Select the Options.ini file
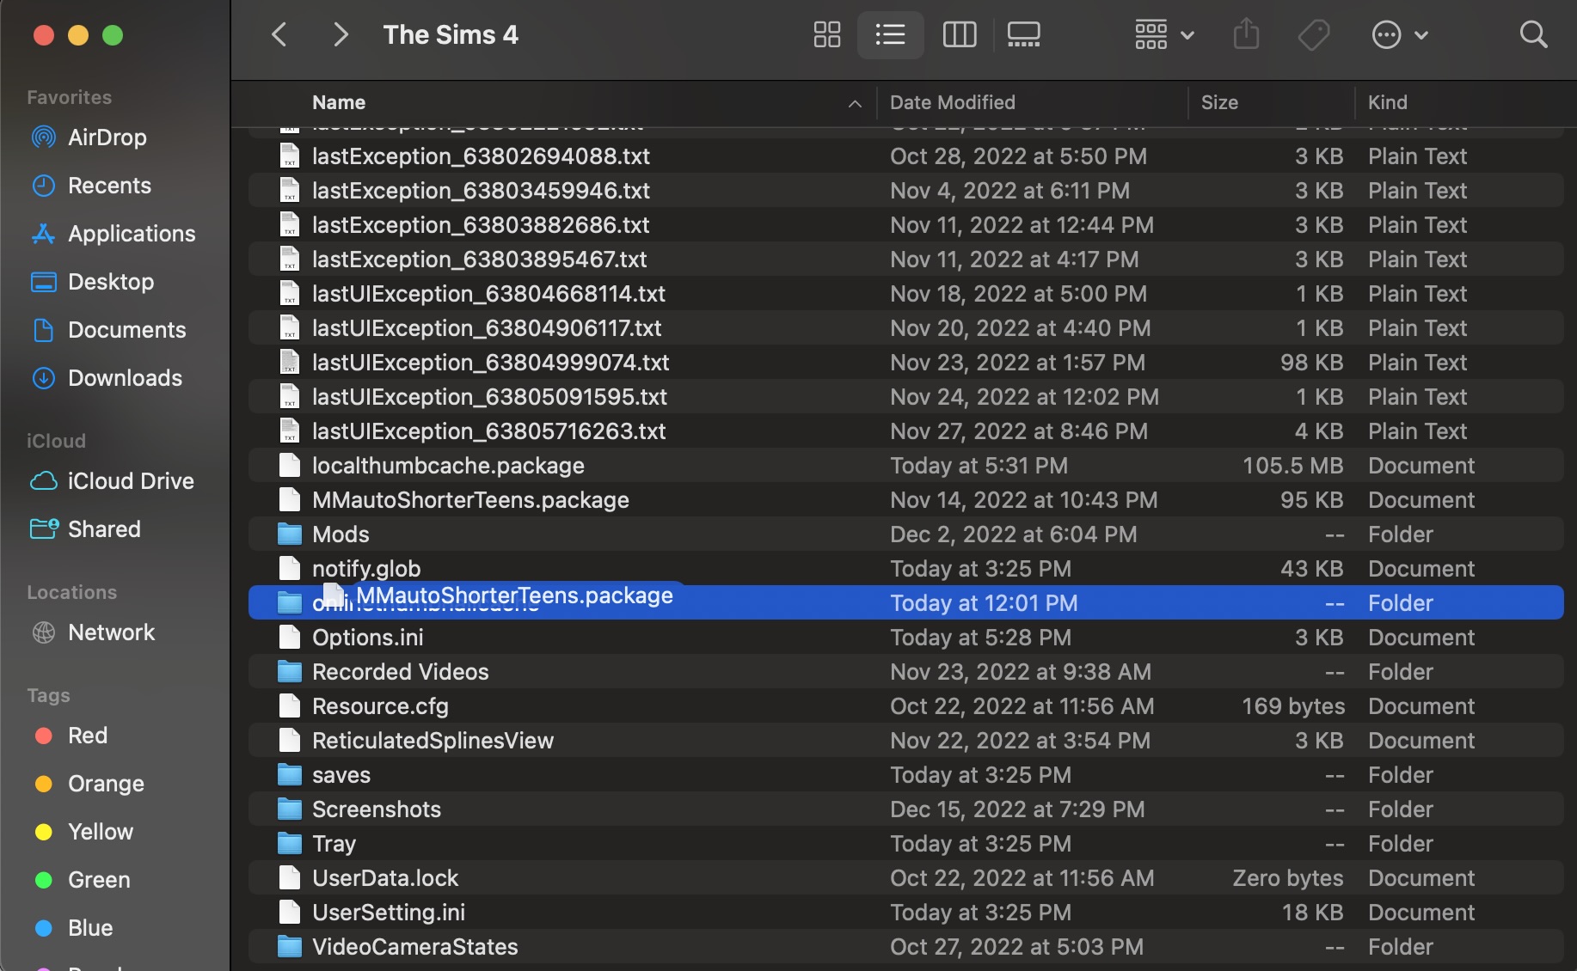Screen dimensions: 1577x971 905,638
